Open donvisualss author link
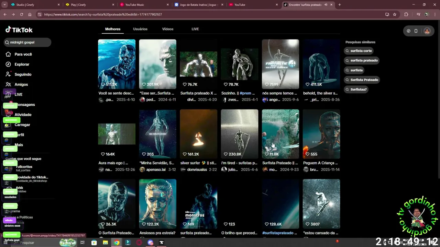This screenshot has height=247, width=440. tap(197, 169)
